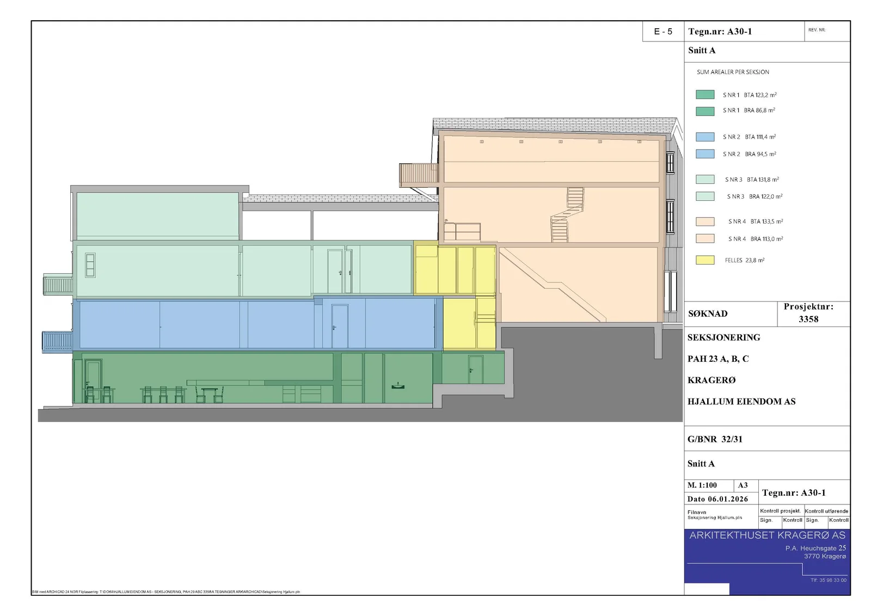Select the 'SUM AREALER PER SEKSJON' legend heading
The width and height of the screenshot is (871, 616).
click(x=733, y=72)
